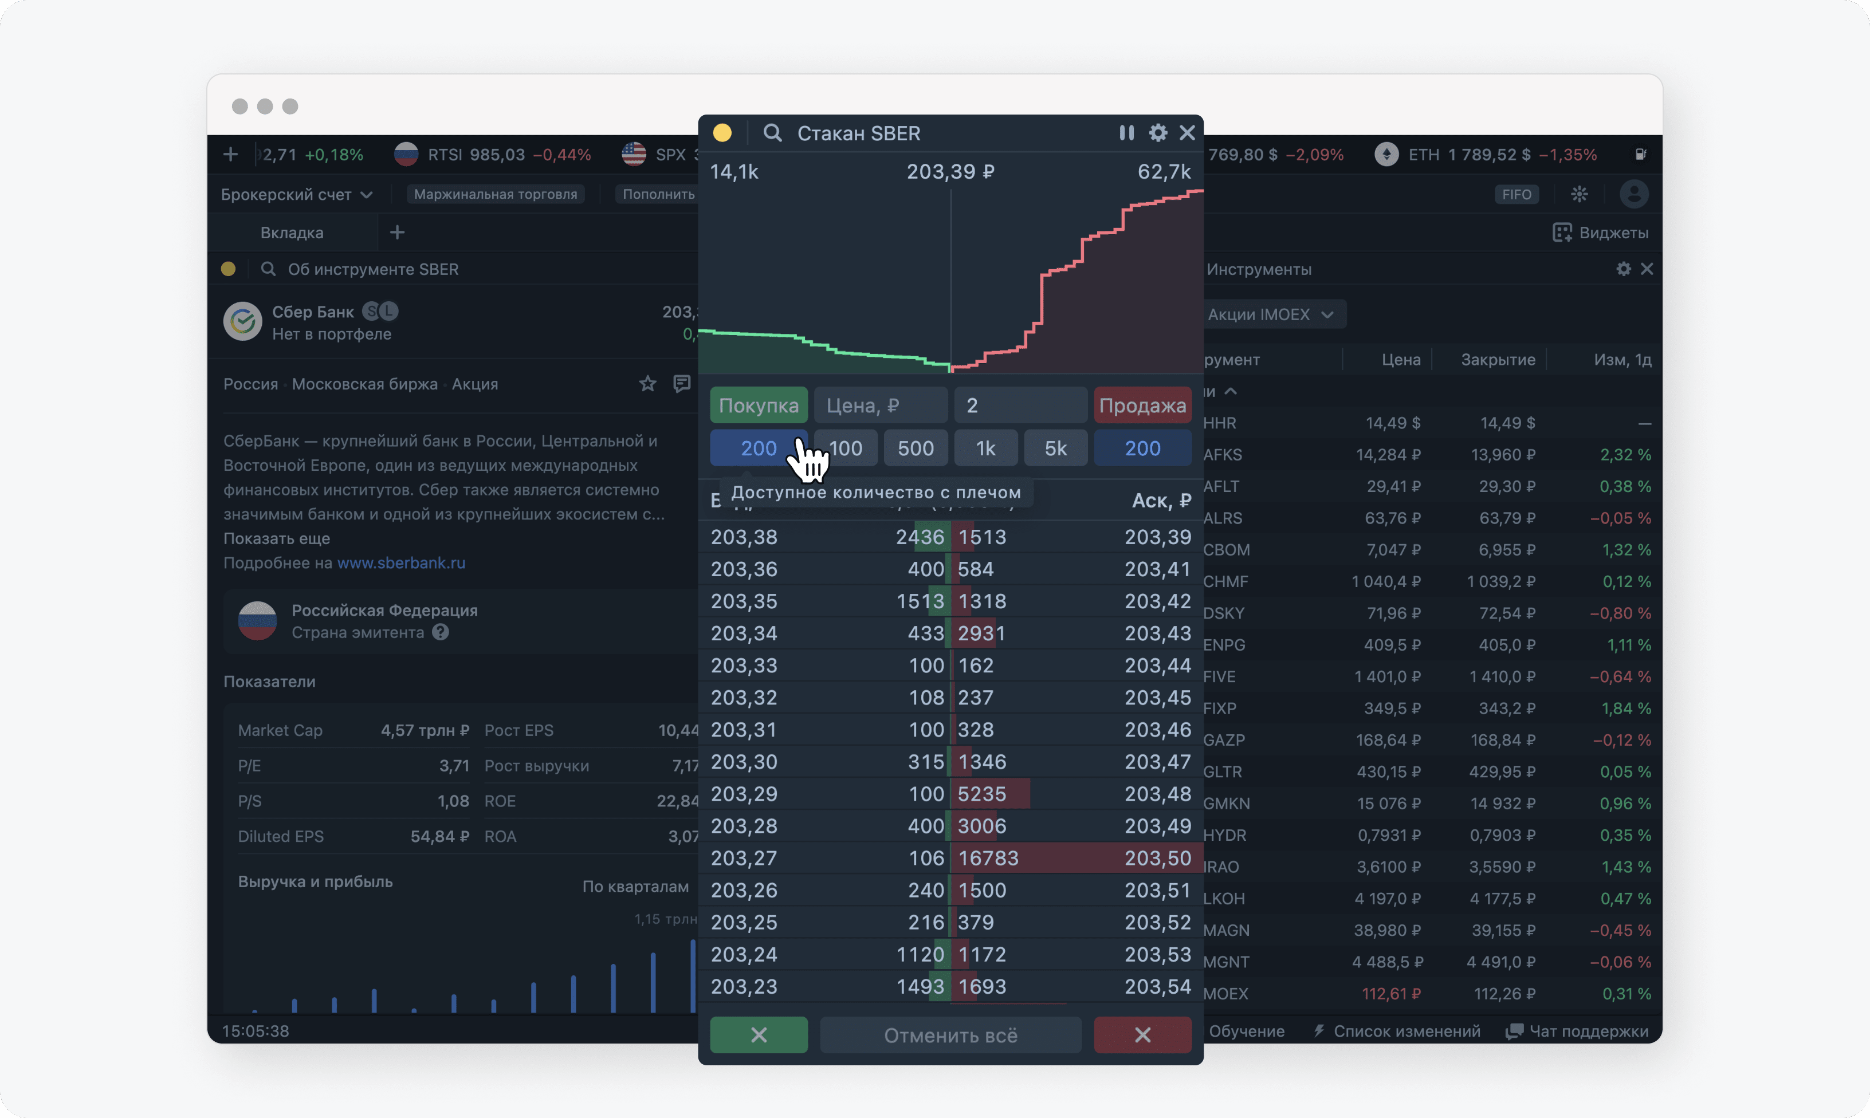Screen dimensions: 1870x1118
Task: Click green X cancel buy orders button
Action: tap(759, 1035)
